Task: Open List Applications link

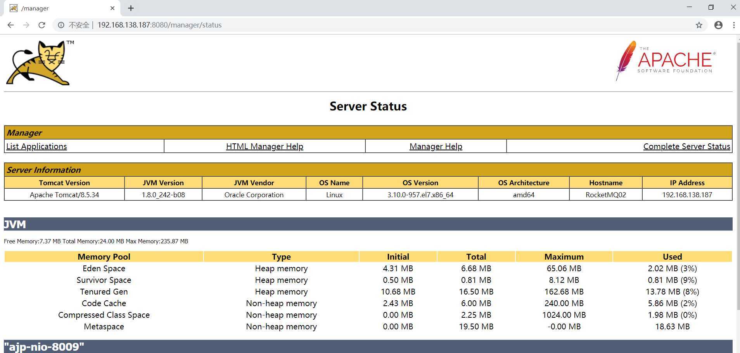Action: click(36, 146)
